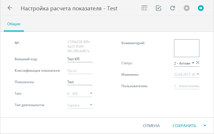The height and width of the screenshot is (134, 214).
Task: Open the Статус dropdown arrow
Action: tap(193, 63)
